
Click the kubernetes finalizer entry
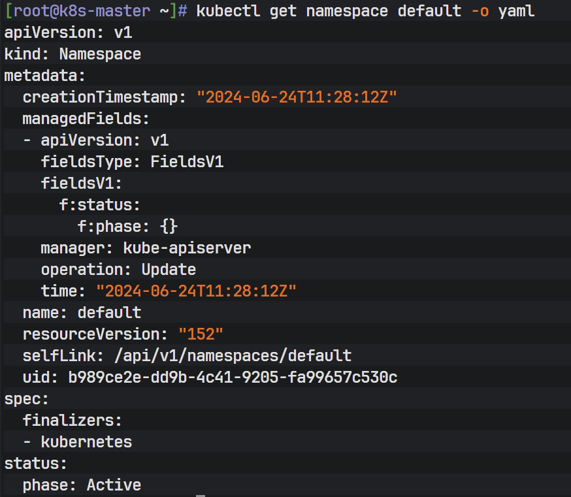click(86, 442)
